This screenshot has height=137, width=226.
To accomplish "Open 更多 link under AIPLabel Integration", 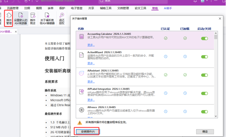I will pyautogui.click(x=91, y=100).
